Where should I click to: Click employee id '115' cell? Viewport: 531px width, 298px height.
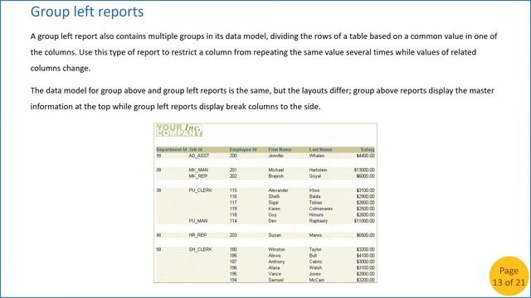tap(233, 190)
